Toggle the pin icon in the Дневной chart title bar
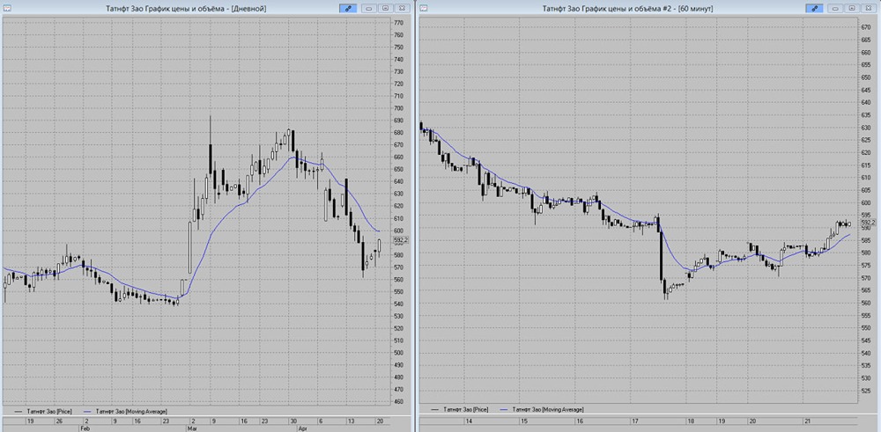The height and width of the screenshot is (432, 881). [348, 9]
